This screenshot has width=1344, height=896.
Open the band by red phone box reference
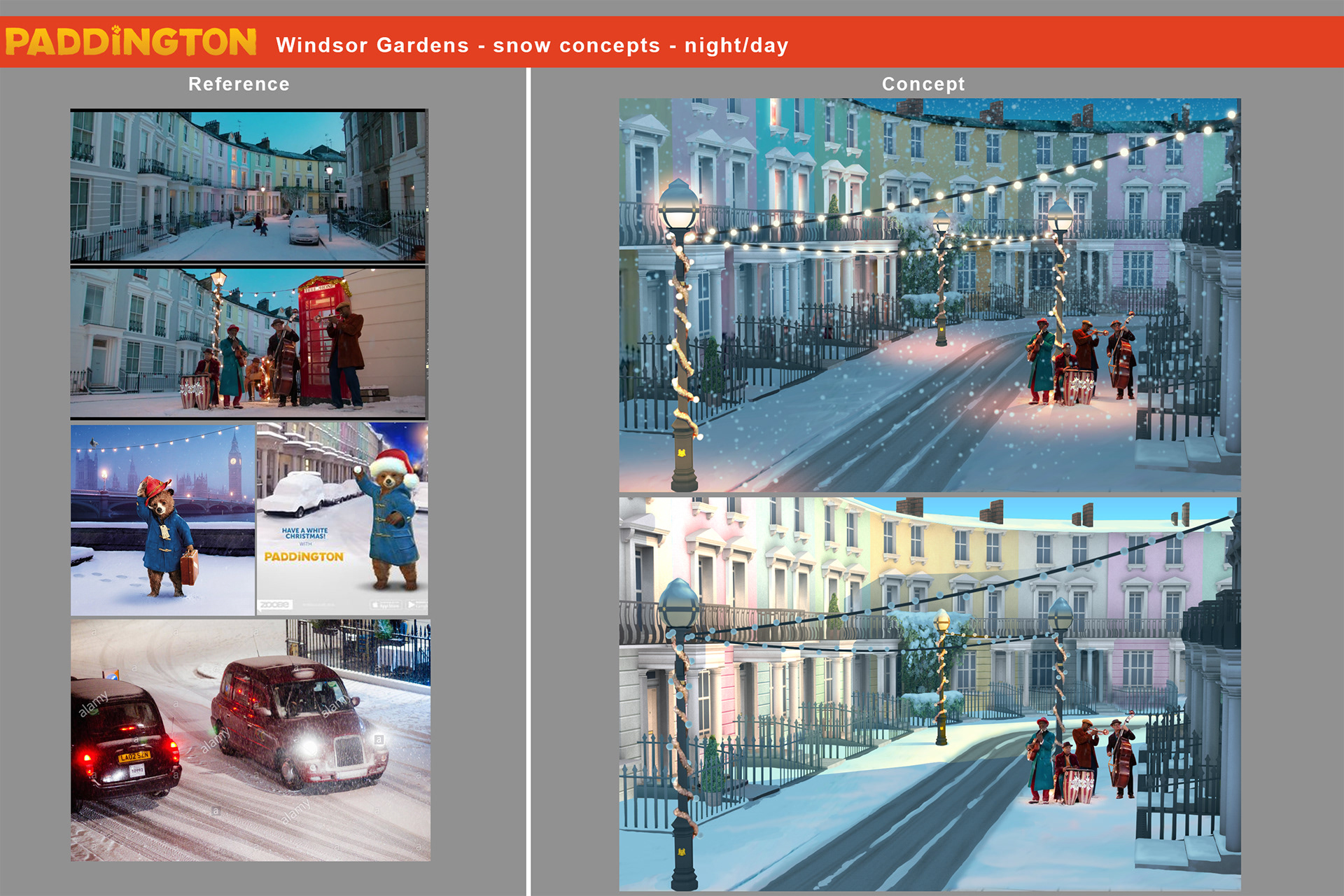pyautogui.click(x=248, y=342)
